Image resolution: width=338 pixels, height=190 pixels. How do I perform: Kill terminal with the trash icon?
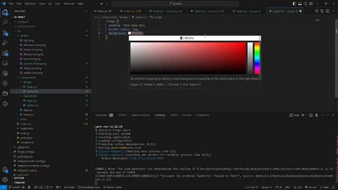pos(316,115)
